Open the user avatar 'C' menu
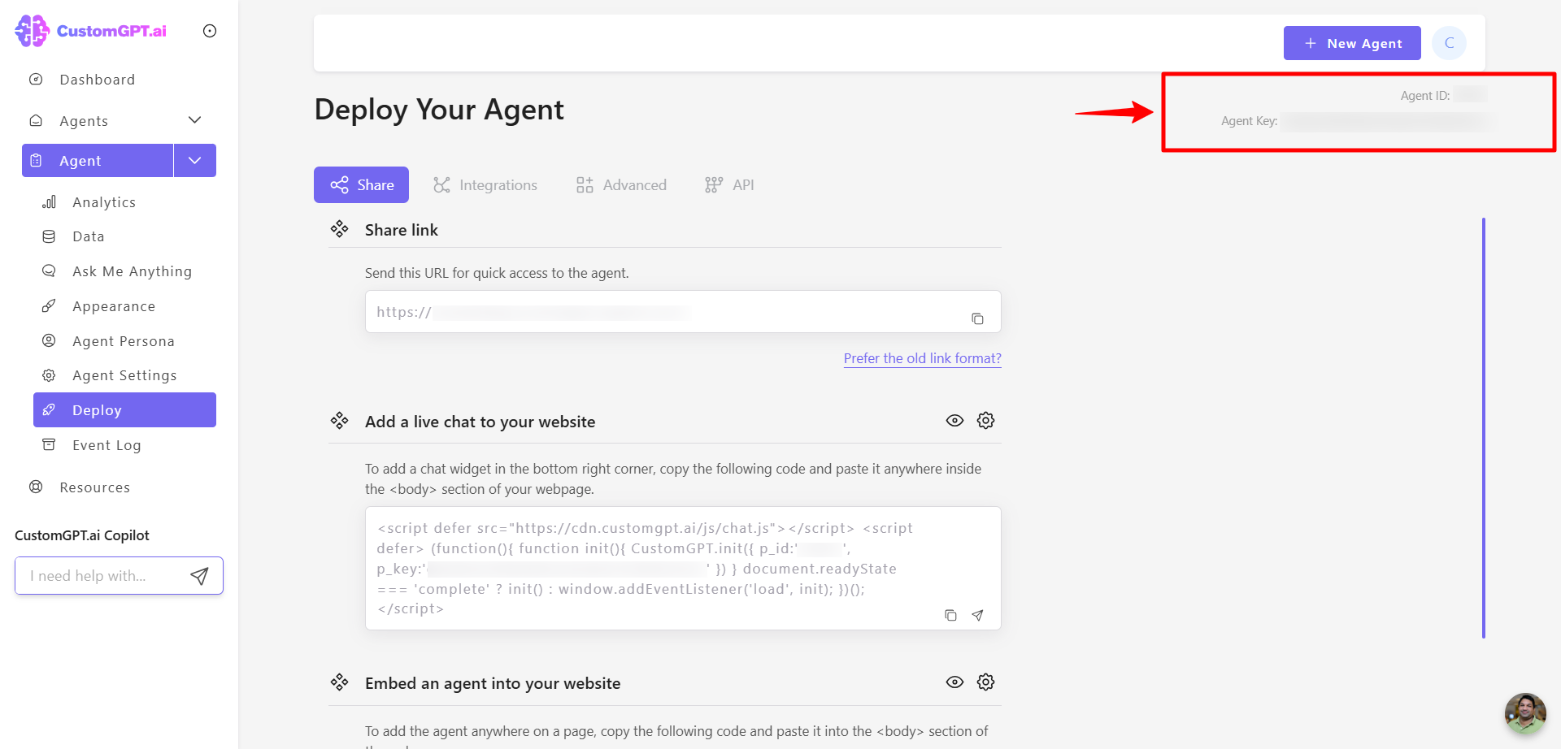The image size is (1561, 749). click(1449, 43)
